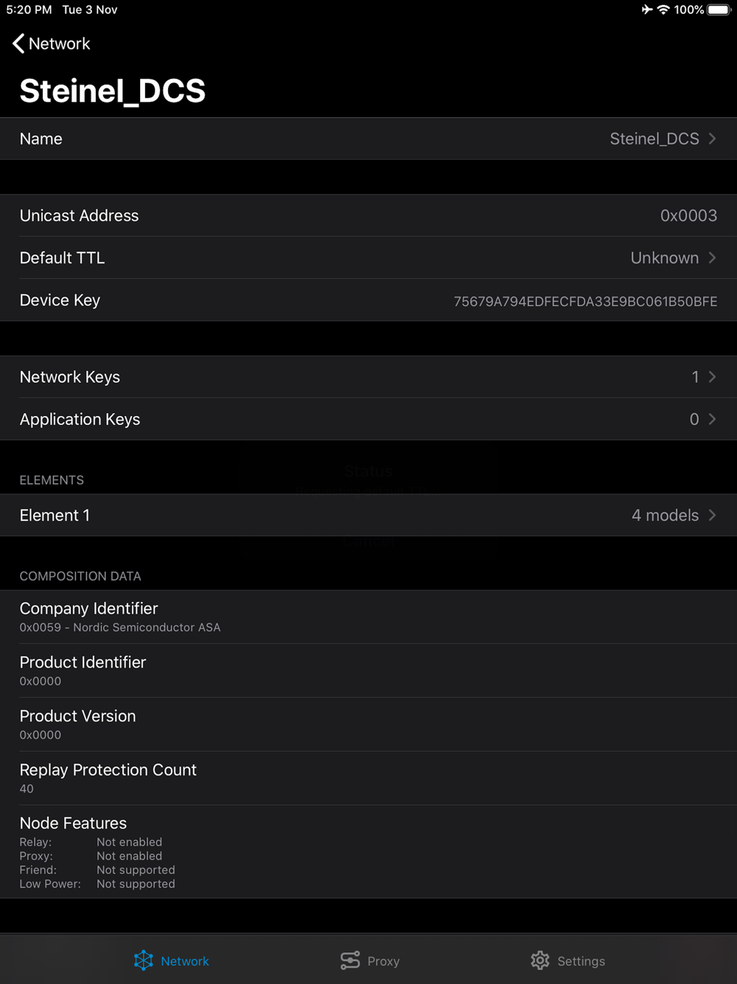This screenshot has height=984, width=737.
Task: Tap the Wi-Fi icon in status bar
Action: (663, 10)
